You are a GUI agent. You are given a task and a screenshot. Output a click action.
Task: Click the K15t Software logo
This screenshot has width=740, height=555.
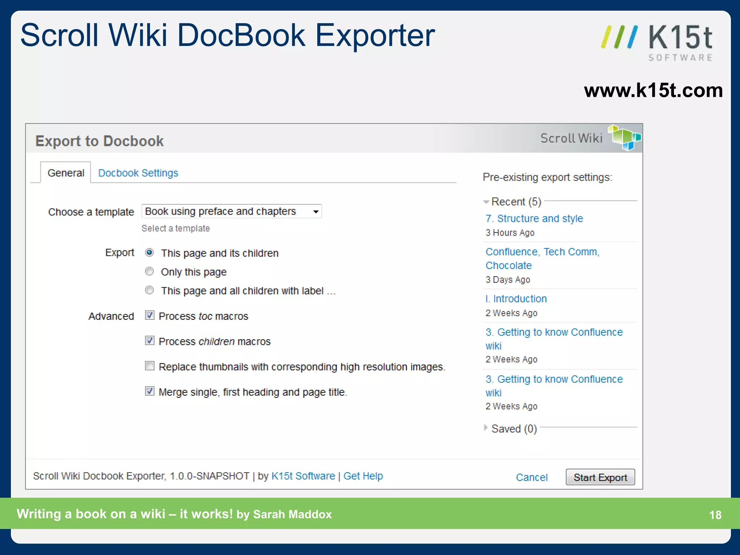click(x=657, y=43)
